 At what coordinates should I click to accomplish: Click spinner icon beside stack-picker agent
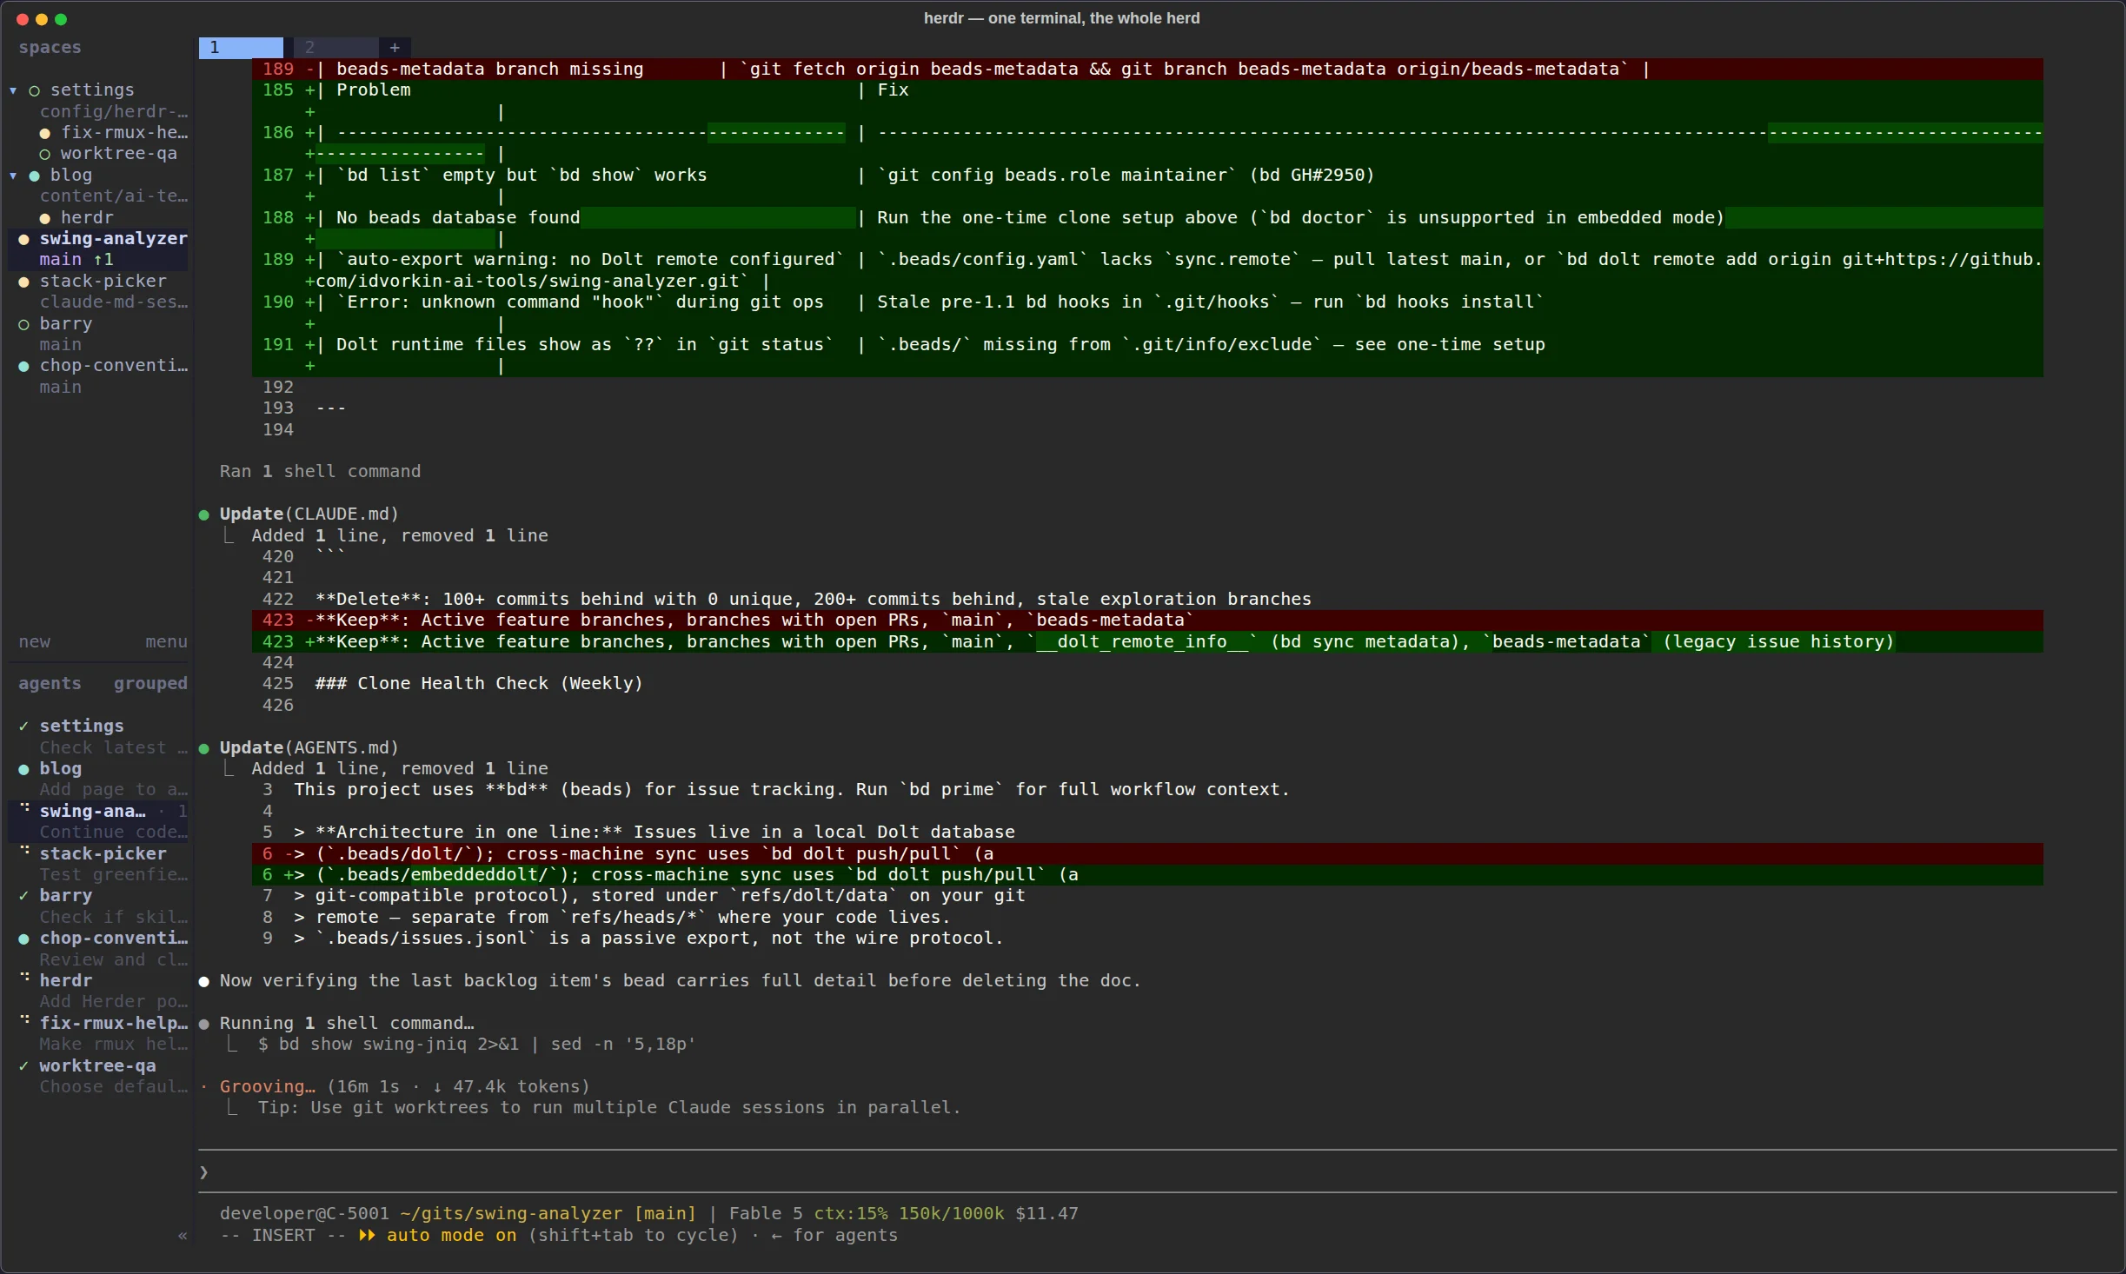pos(24,851)
